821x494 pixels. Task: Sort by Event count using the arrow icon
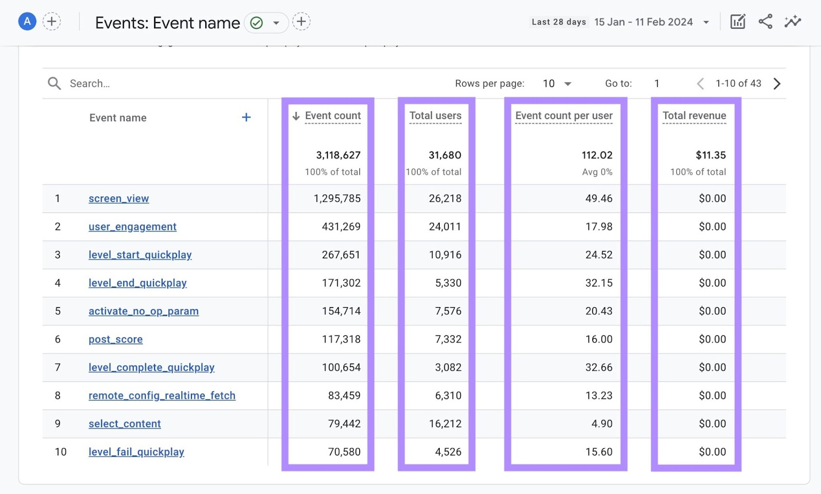[296, 116]
